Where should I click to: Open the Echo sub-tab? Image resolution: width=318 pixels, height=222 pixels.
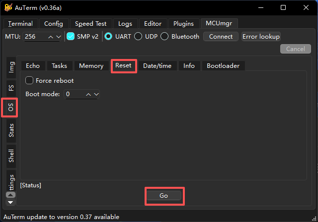pos(33,66)
